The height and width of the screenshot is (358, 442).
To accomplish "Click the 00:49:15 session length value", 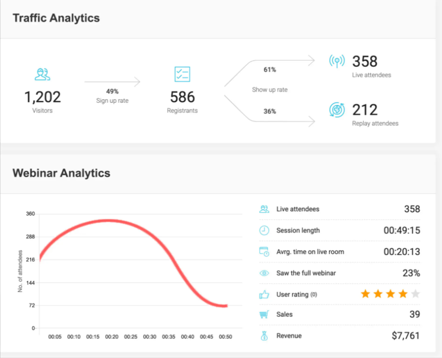I will pos(402,230).
